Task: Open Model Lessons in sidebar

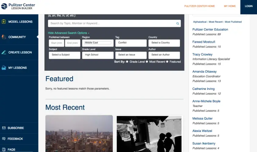Action: tap(19, 22)
